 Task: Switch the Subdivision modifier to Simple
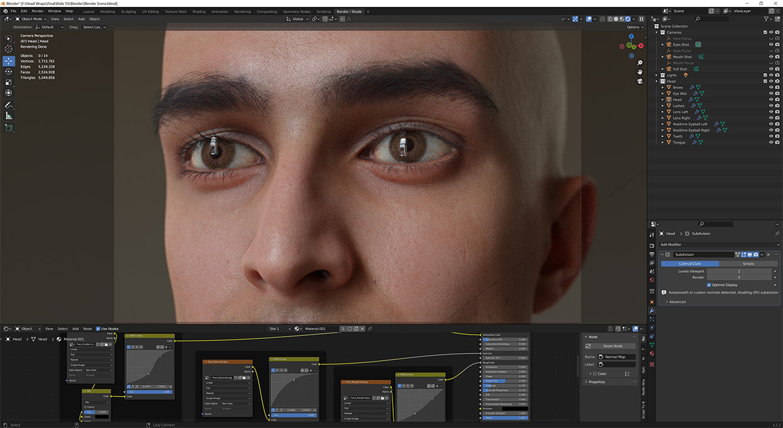(x=749, y=263)
